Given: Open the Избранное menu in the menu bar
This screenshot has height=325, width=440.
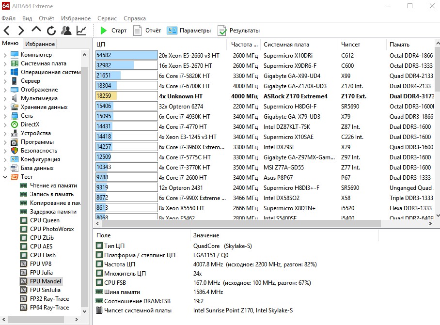Looking at the screenshot, I should tap(76, 18).
